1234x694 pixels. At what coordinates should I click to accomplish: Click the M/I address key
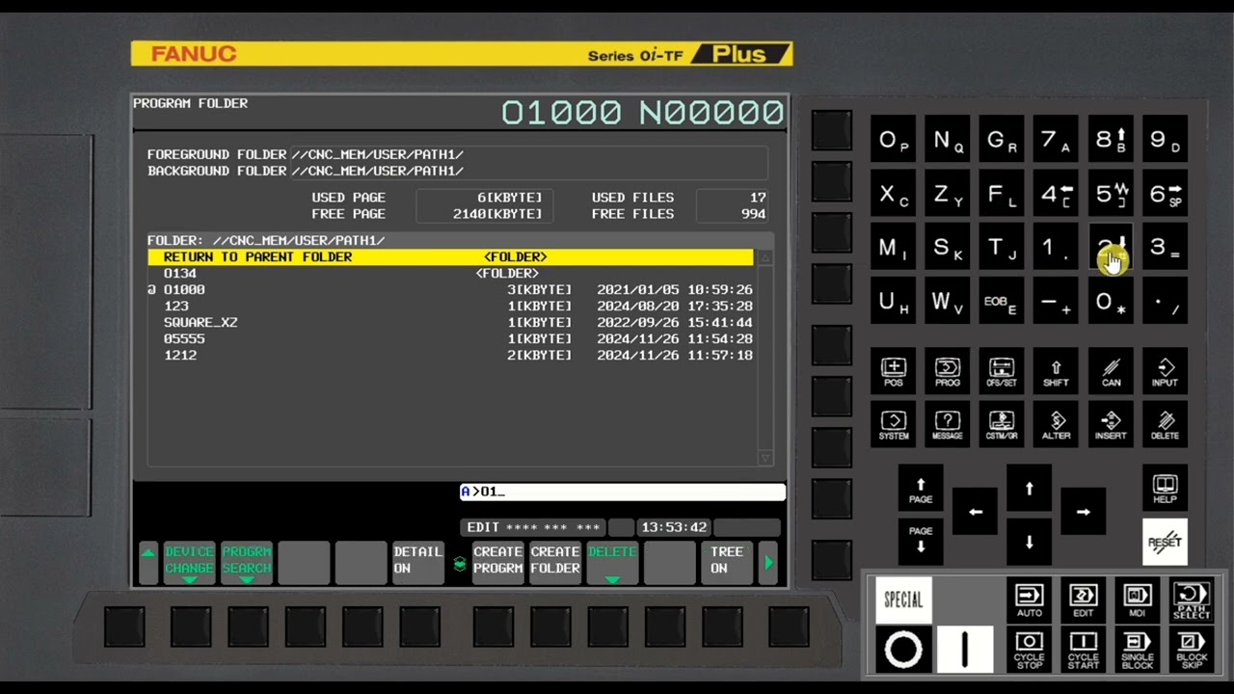point(894,249)
